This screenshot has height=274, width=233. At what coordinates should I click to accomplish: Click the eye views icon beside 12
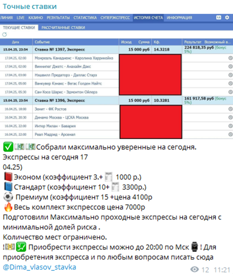point(195,269)
